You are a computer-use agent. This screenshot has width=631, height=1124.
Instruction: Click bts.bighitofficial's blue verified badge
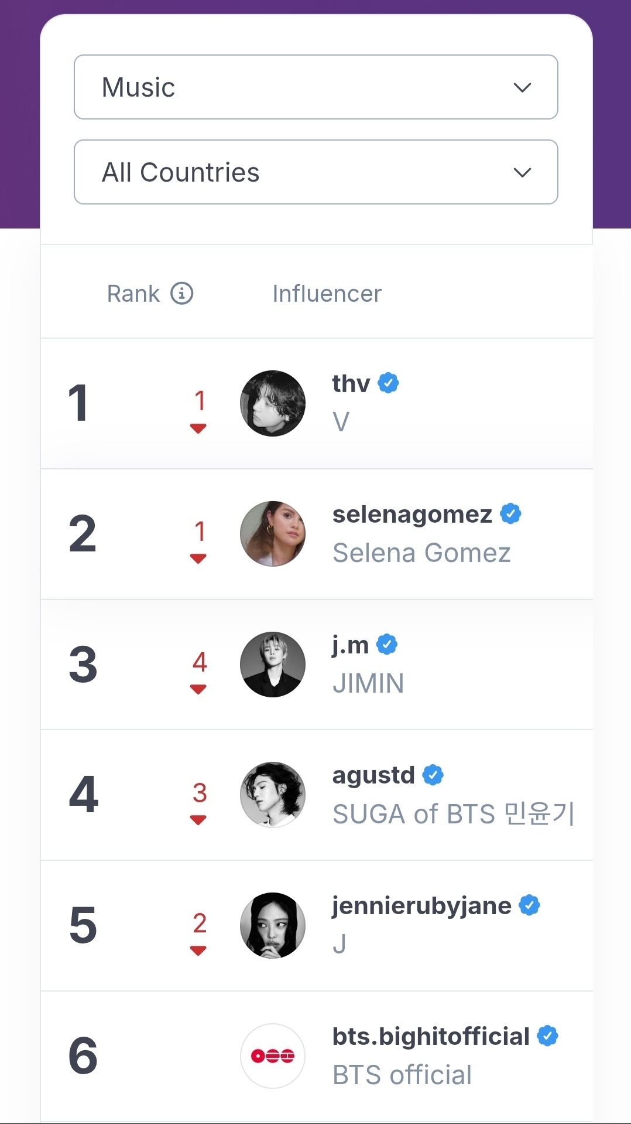point(548,1036)
